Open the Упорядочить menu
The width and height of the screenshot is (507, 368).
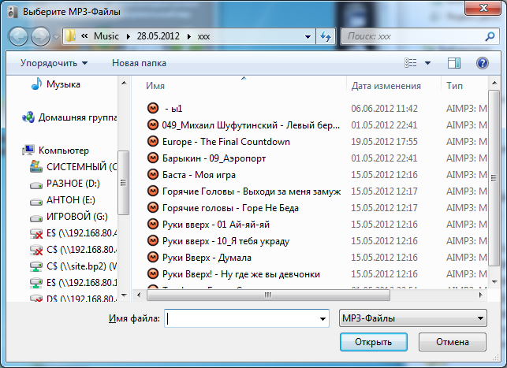tap(54, 63)
